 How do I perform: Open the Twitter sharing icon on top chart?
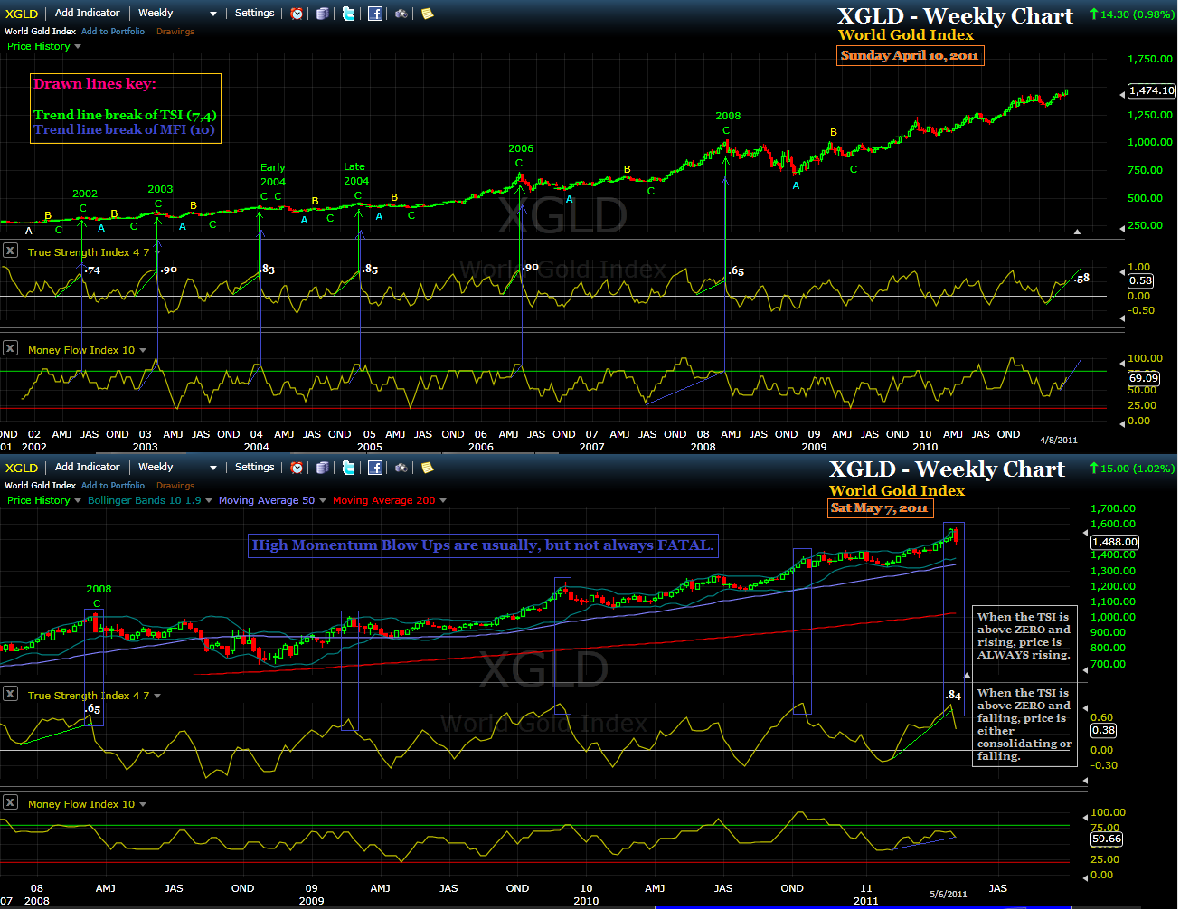tap(348, 13)
